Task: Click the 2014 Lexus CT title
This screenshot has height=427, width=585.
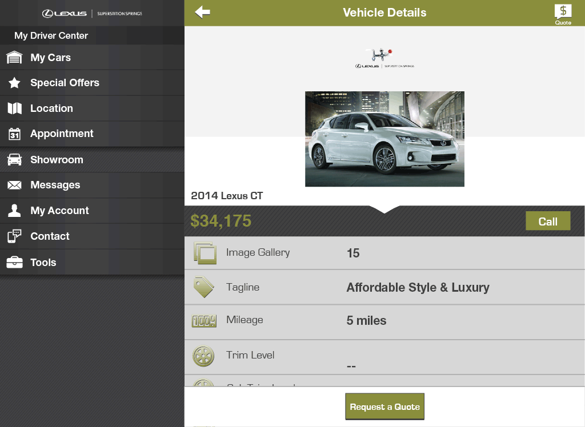Action: point(227,196)
